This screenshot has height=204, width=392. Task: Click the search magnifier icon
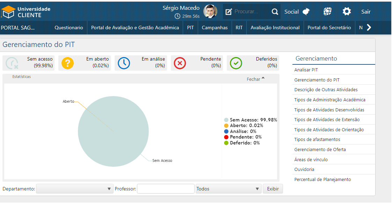275,12
